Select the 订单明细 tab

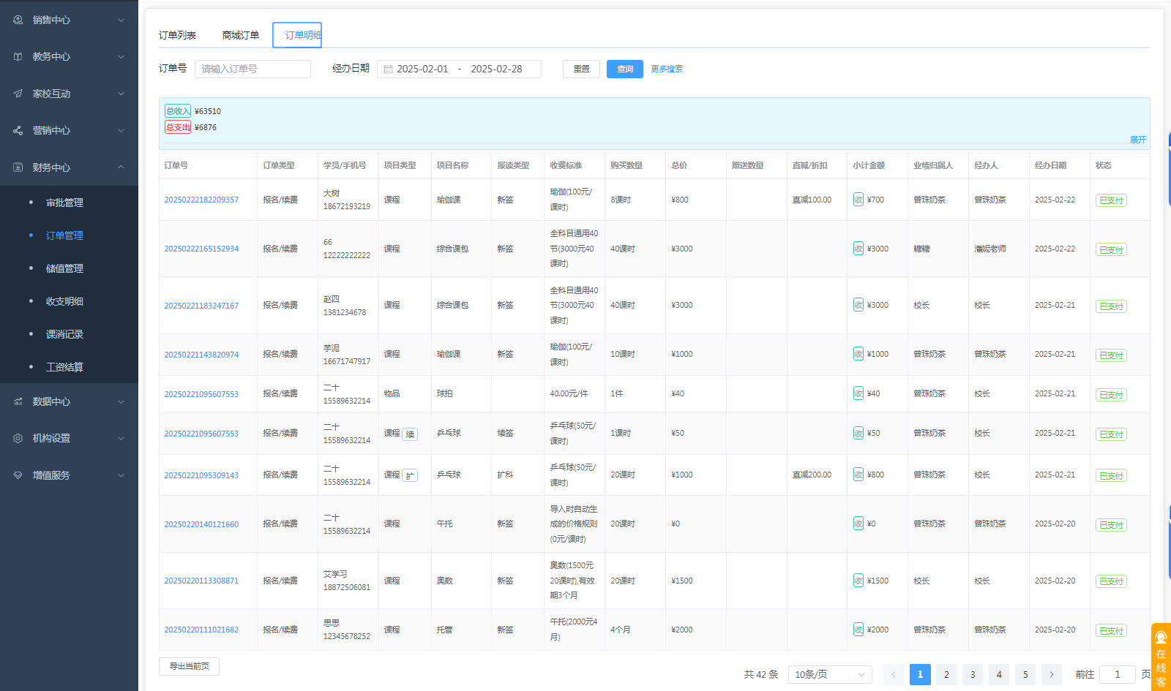[298, 35]
